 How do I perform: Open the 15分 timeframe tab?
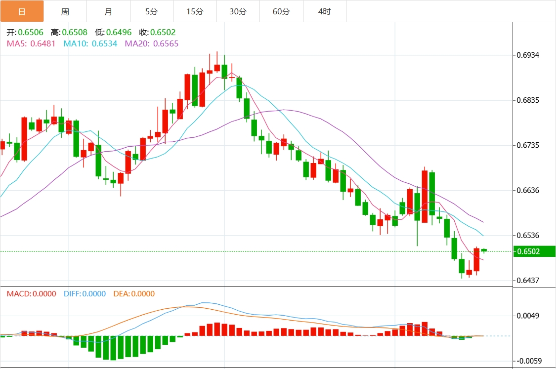pos(195,11)
